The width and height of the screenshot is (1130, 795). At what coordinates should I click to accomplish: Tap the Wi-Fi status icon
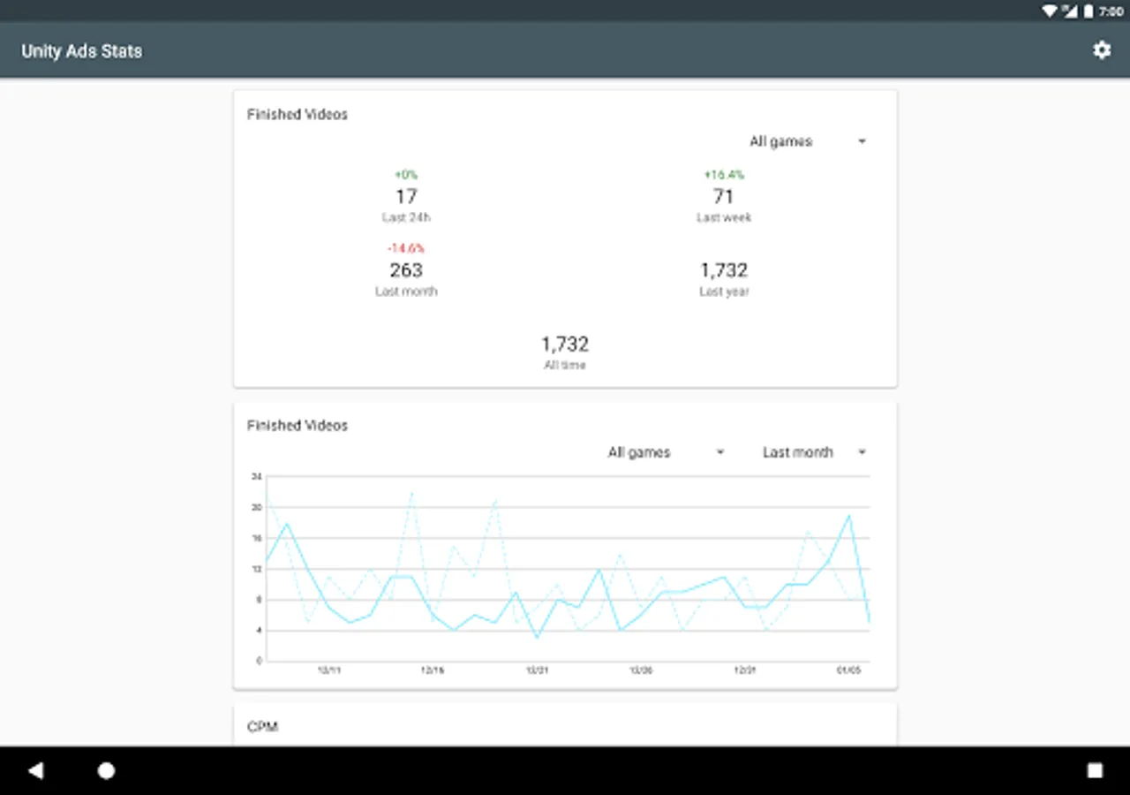click(x=1050, y=11)
